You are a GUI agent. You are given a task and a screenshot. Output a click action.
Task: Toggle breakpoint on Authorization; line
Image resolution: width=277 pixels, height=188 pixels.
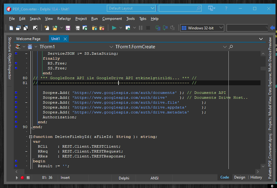click(16, 117)
